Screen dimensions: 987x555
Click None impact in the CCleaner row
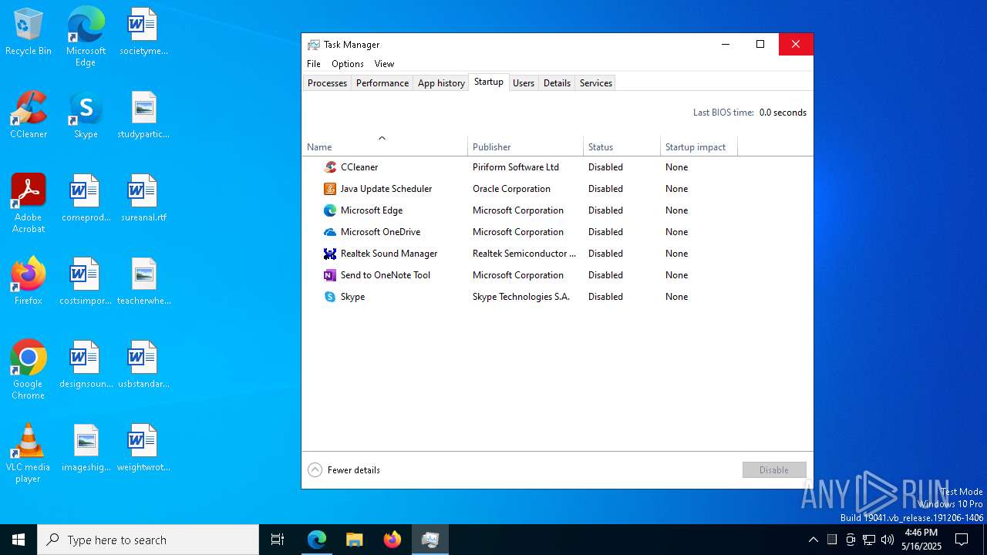click(676, 167)
